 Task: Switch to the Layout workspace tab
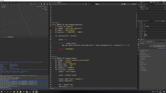coord(18,2)
